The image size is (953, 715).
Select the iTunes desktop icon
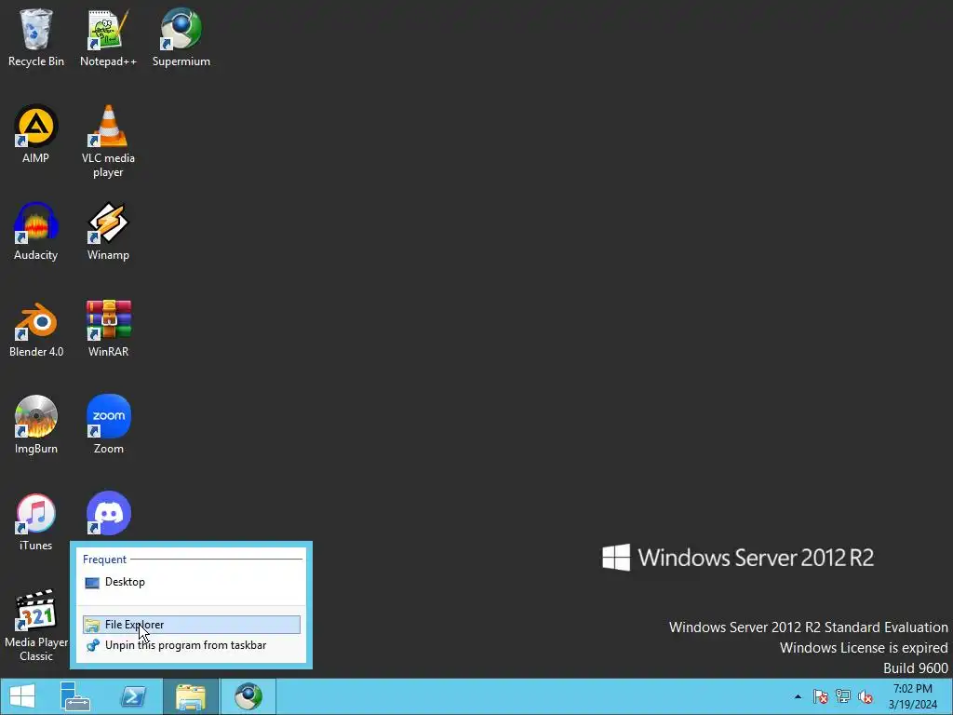click(x=36, y=521)
